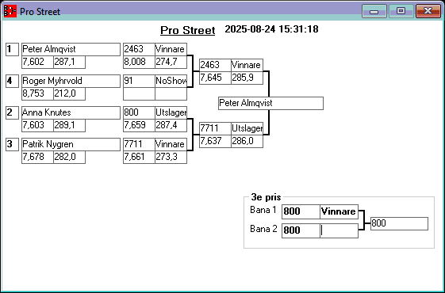Select the 8,008 elapsed time cell
445x293 pixels.
139,62
